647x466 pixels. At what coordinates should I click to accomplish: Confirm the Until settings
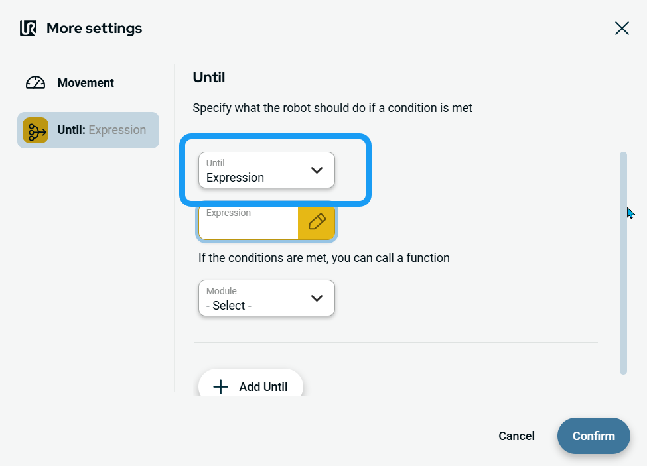click(x=593, y=436)
